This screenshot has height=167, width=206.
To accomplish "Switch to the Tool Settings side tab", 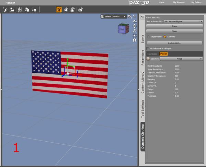I will [143, 109].
